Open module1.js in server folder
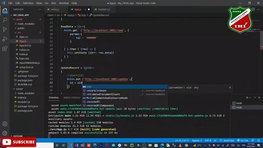The width and height of the screenshot is (263, 148). click(x=24, y=102)
